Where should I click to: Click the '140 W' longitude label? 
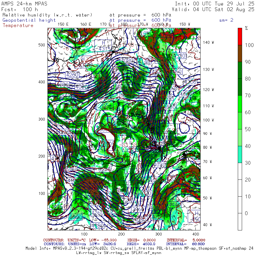coord(208,42)
